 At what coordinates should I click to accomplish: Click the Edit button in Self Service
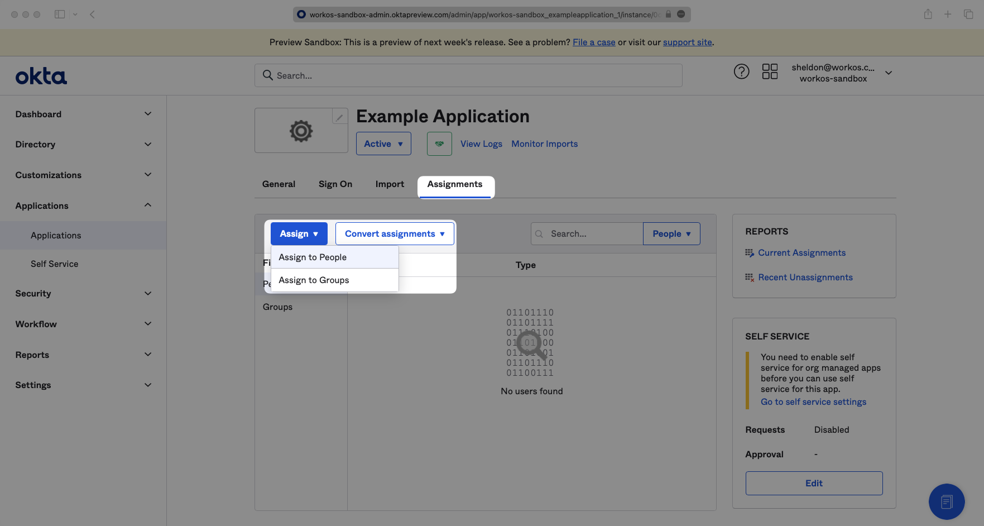pos(813,483)
